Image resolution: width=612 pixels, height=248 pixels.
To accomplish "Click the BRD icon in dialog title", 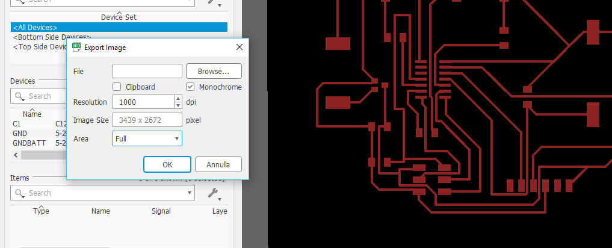I will coord(76,48).
